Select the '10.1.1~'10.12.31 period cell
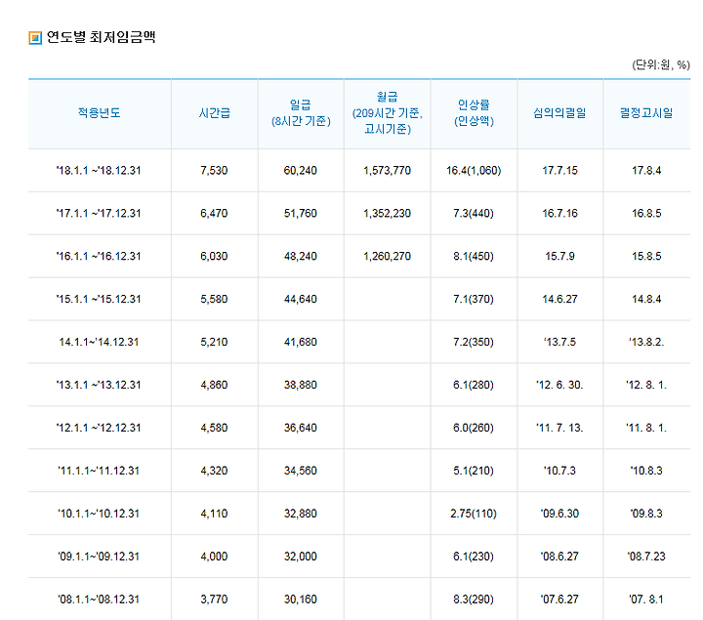Screen dimensions: 703x620 [99, 514]
